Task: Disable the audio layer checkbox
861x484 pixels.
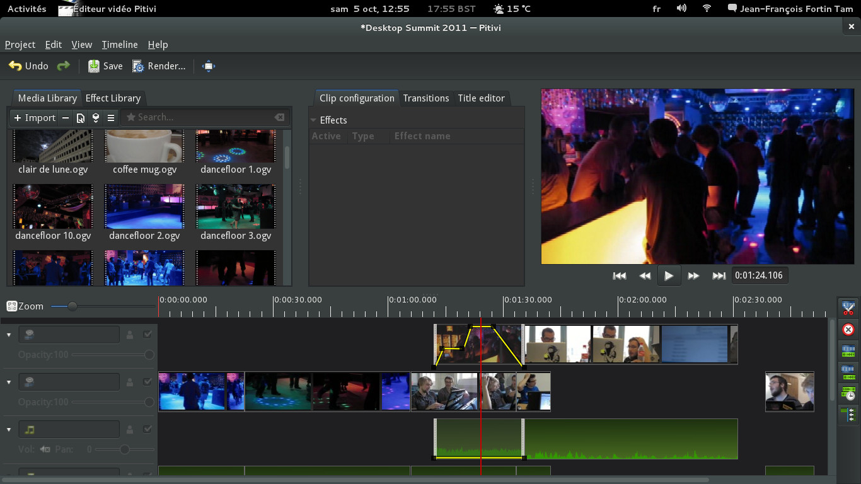Action: coord(148,429)
